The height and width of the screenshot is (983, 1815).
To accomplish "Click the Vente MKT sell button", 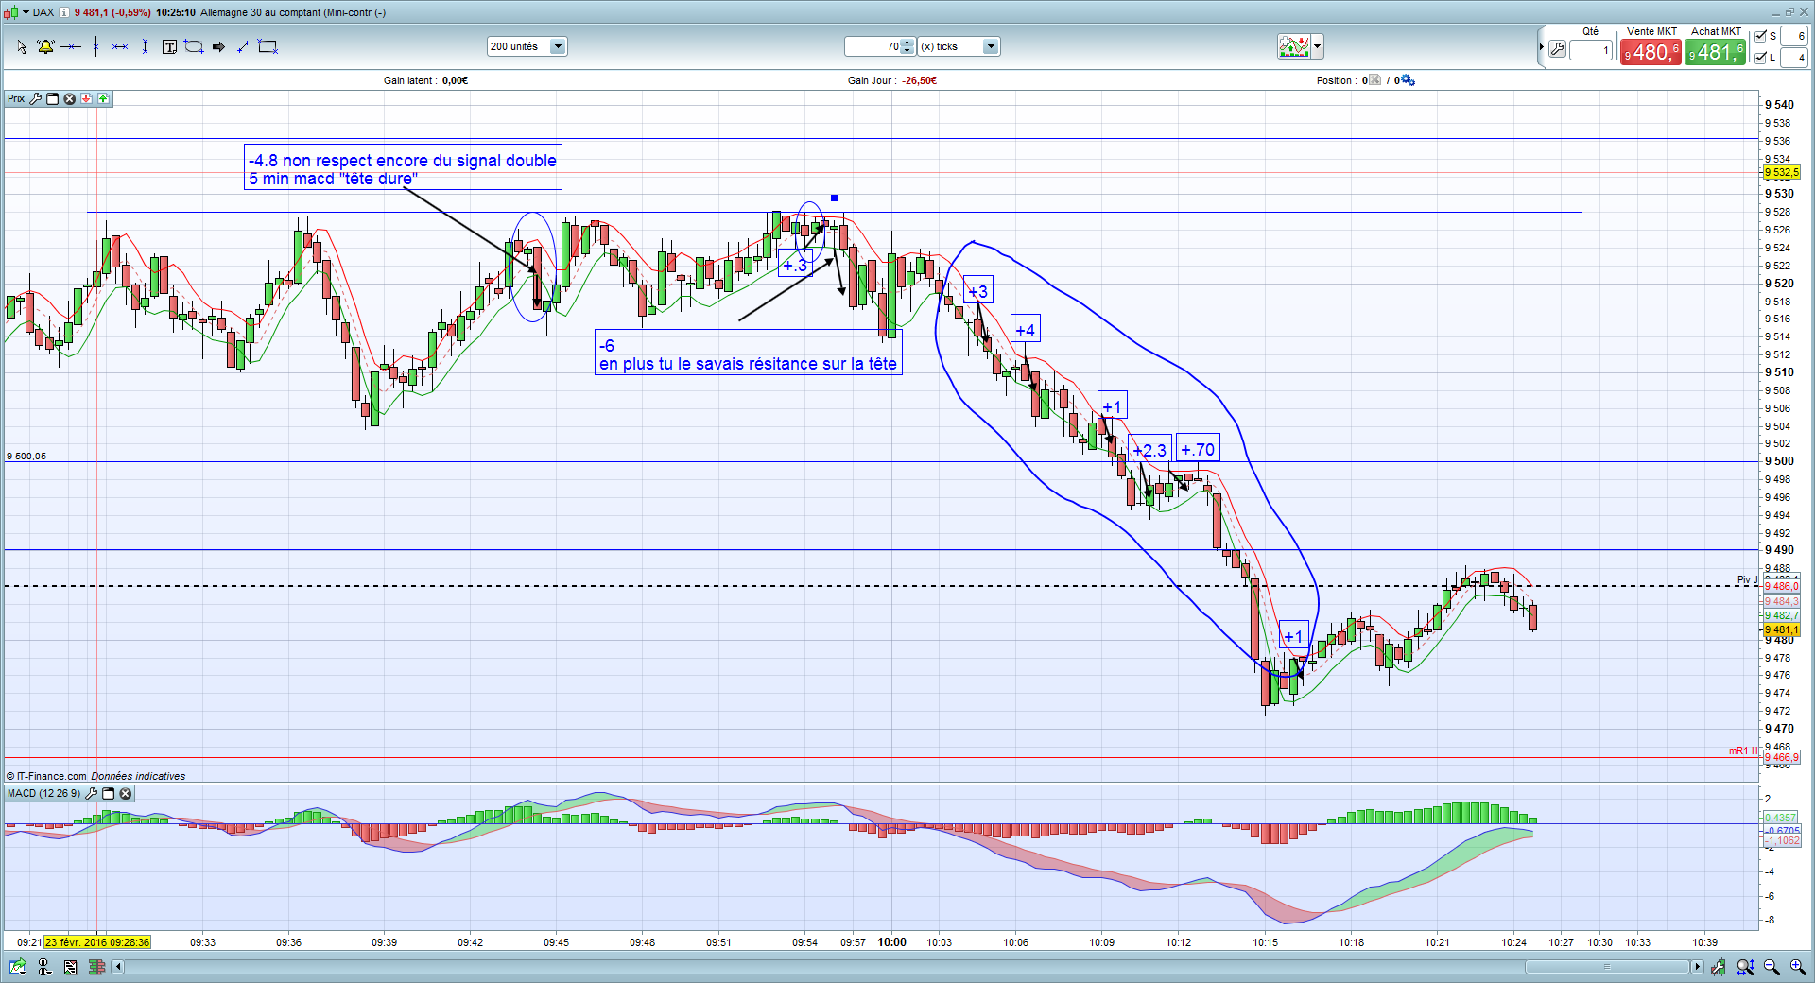I will [1651, 52].
